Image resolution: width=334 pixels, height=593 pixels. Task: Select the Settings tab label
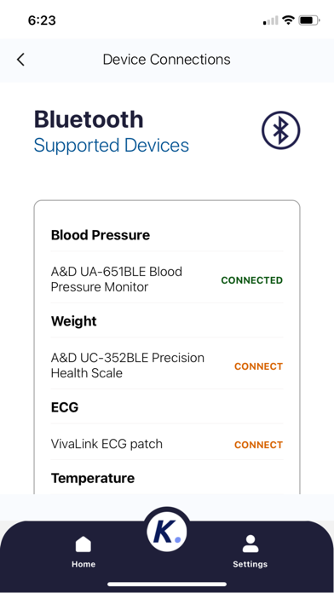pos(250,564)
